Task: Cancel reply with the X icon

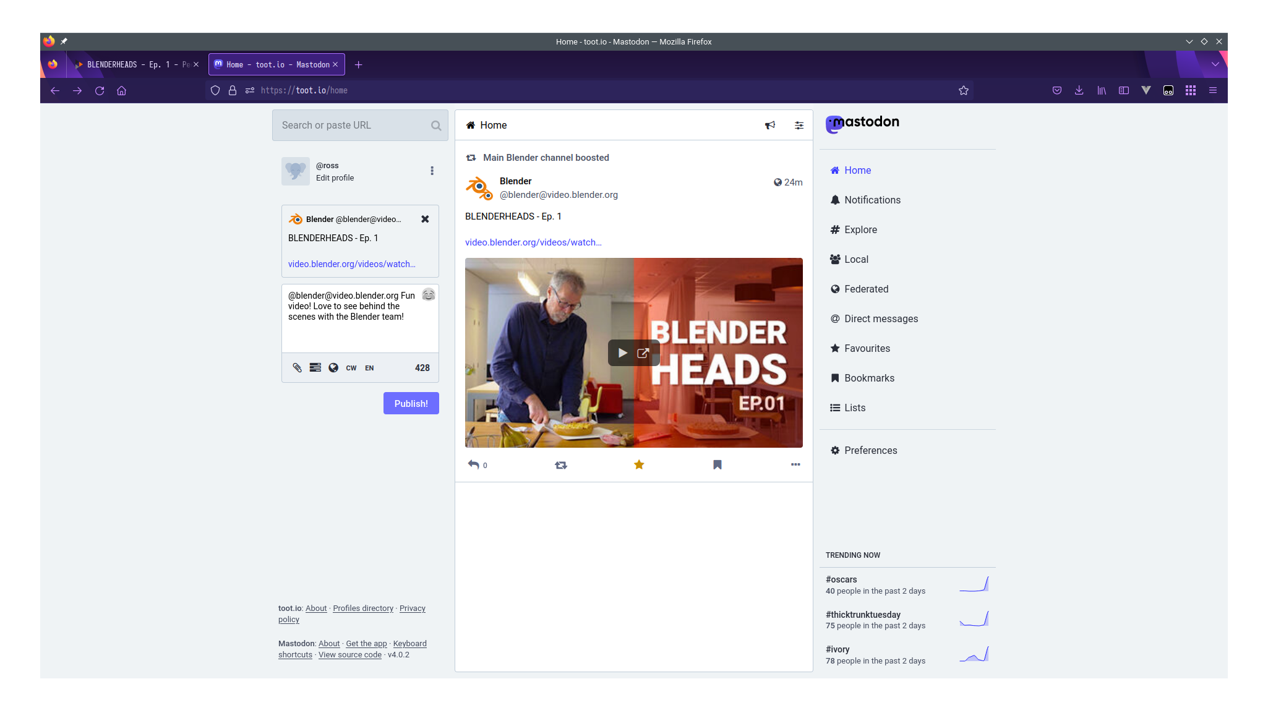Action: (x=425, y=219)
